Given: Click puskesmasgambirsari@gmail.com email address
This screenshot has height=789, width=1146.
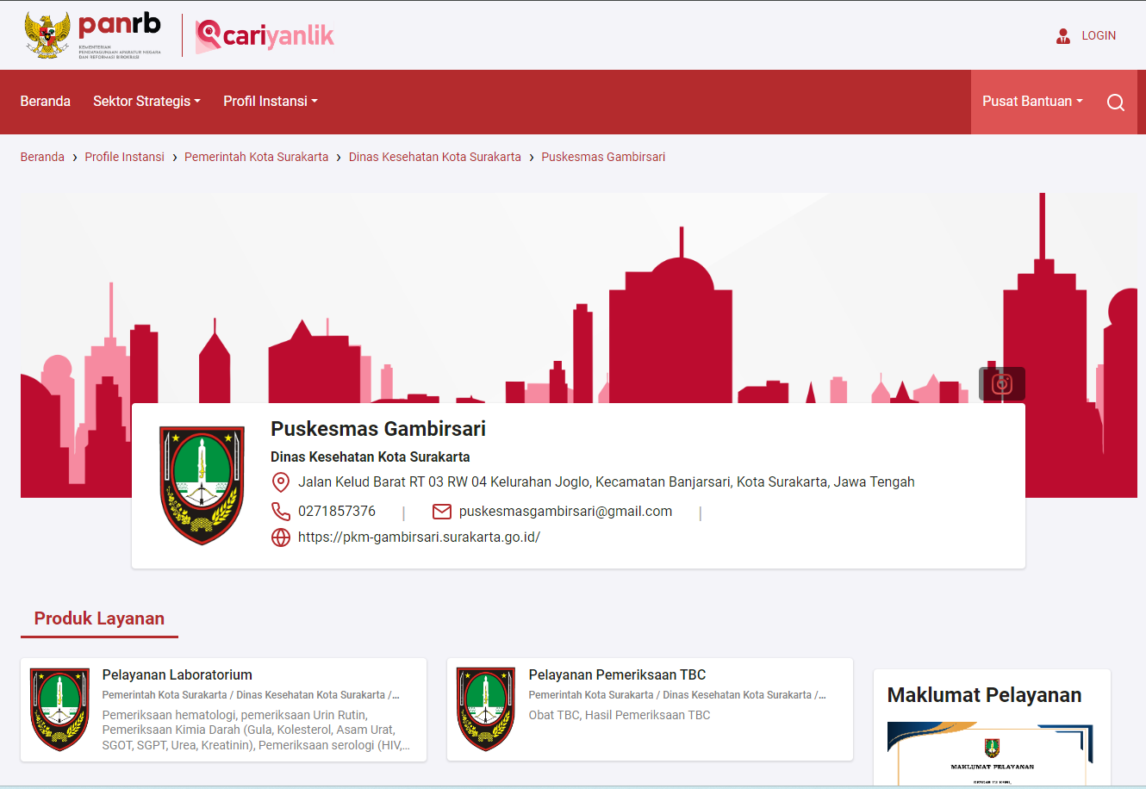Looking at the screenshot, I should [x=565, y=512].
